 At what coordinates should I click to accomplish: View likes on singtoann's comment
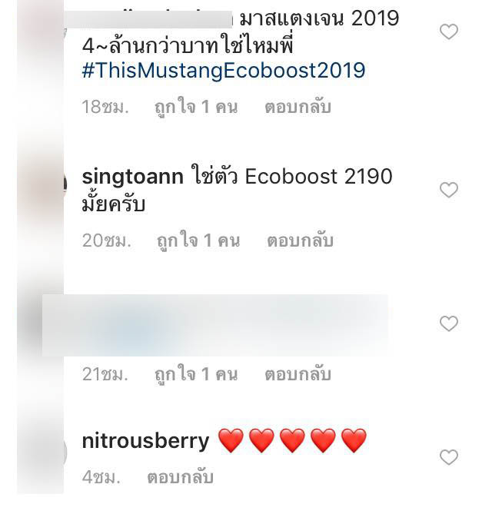pos(198,241)
